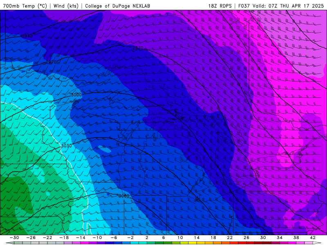327x245 pixels.
Task: Click the -6 legend scale label
Action: pos(114,238)
